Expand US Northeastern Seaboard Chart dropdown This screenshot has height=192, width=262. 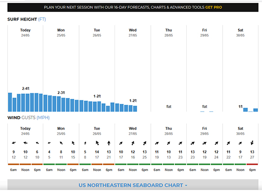click(133, 185)
